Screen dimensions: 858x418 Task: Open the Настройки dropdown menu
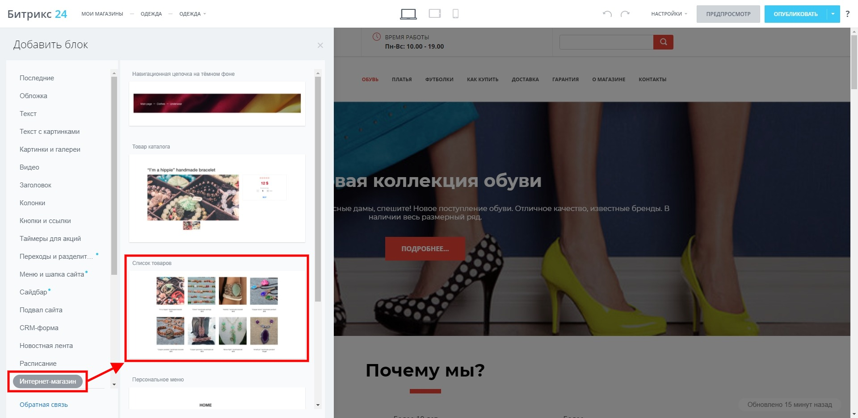(669, 14)
